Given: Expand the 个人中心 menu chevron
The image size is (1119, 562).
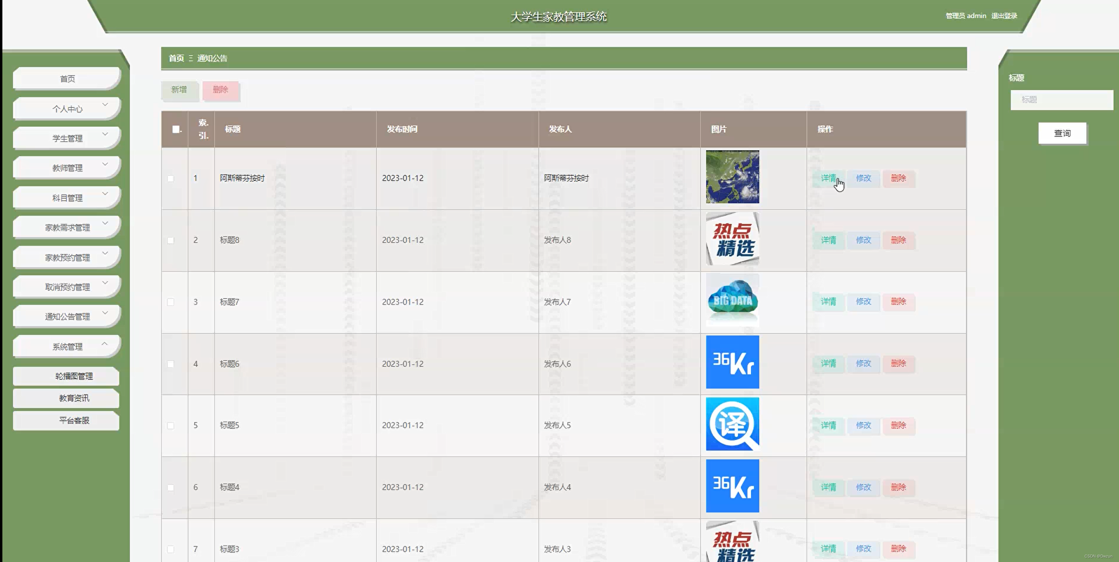Looking at the screenshot, I should 105,105.
